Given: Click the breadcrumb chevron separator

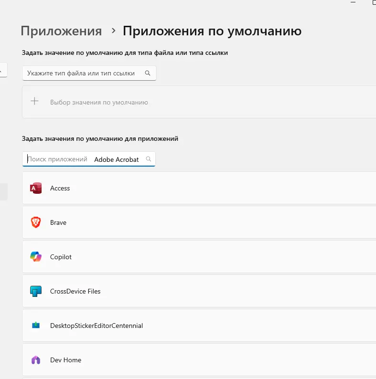Looking at the screenshot, I should (x=113, y=31).
